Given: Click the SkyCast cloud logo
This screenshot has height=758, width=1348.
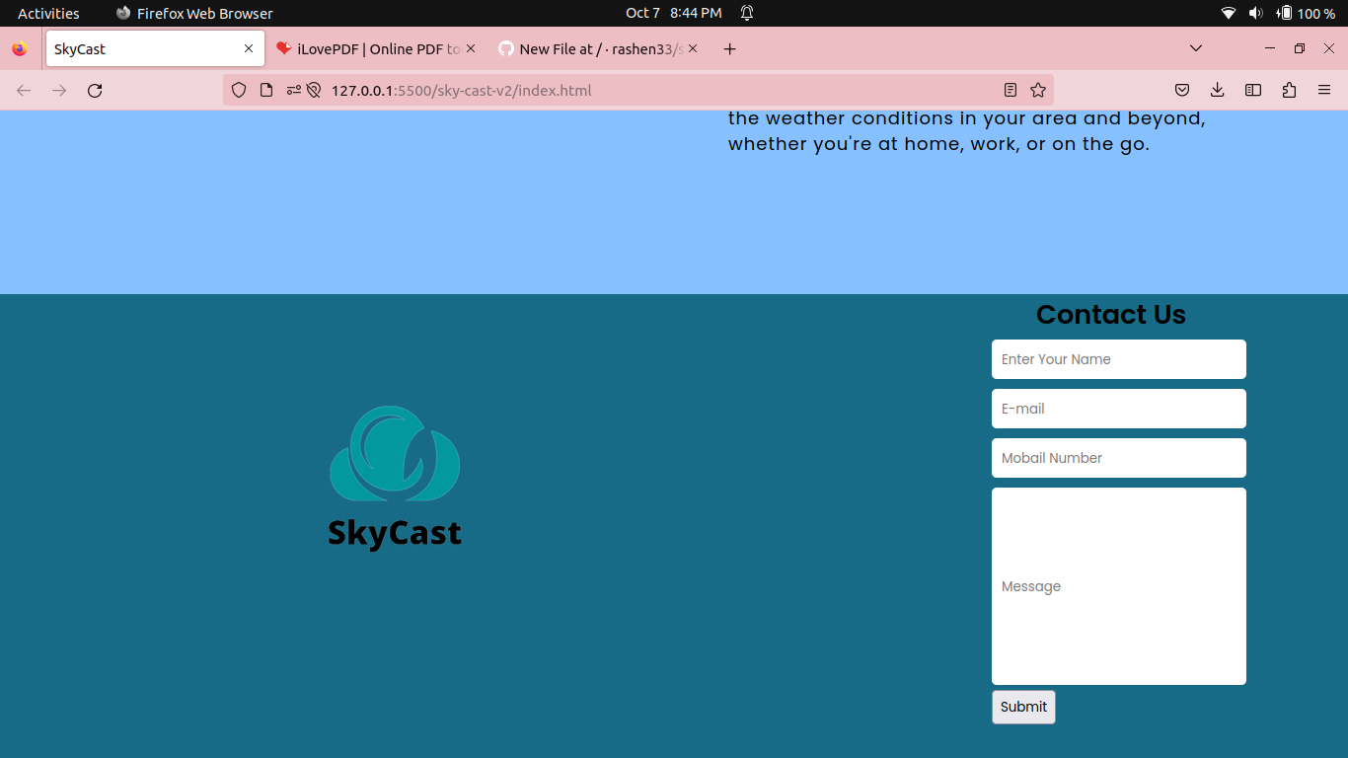Looking at the screenshot, I should pyautogui.click(x=395, y=455).
